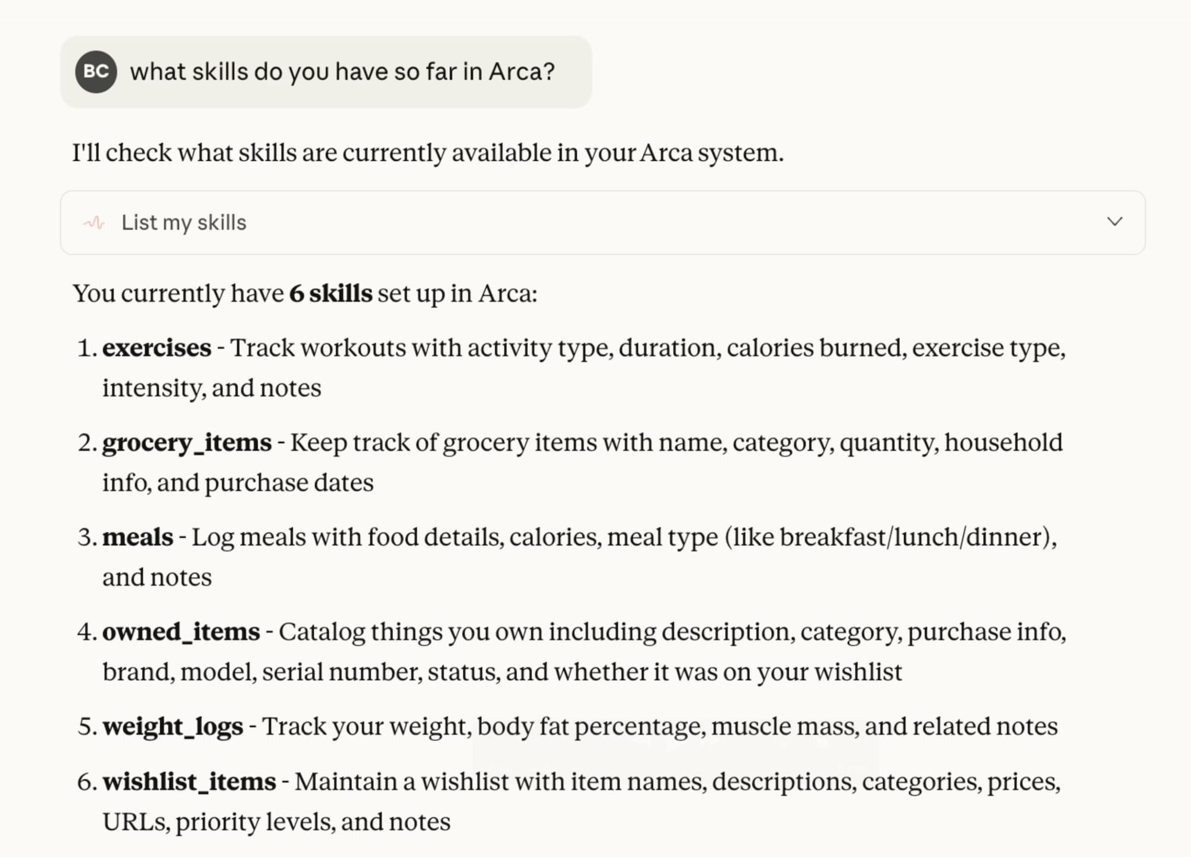The image size is (1191, 857).
Task: Select the bold "meals" skill name
Action: pyautogui.click(x=138, y=538)
